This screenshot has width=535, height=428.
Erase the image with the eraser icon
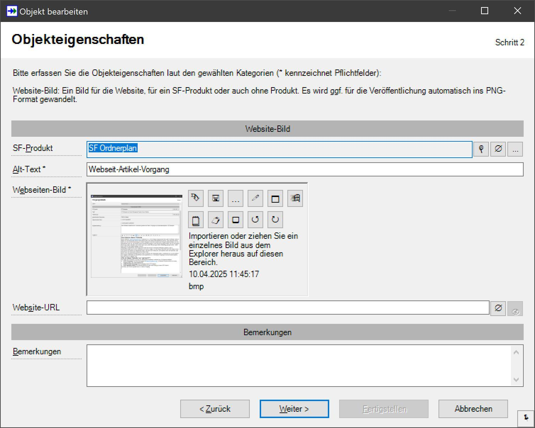click(x=216, y=220)
